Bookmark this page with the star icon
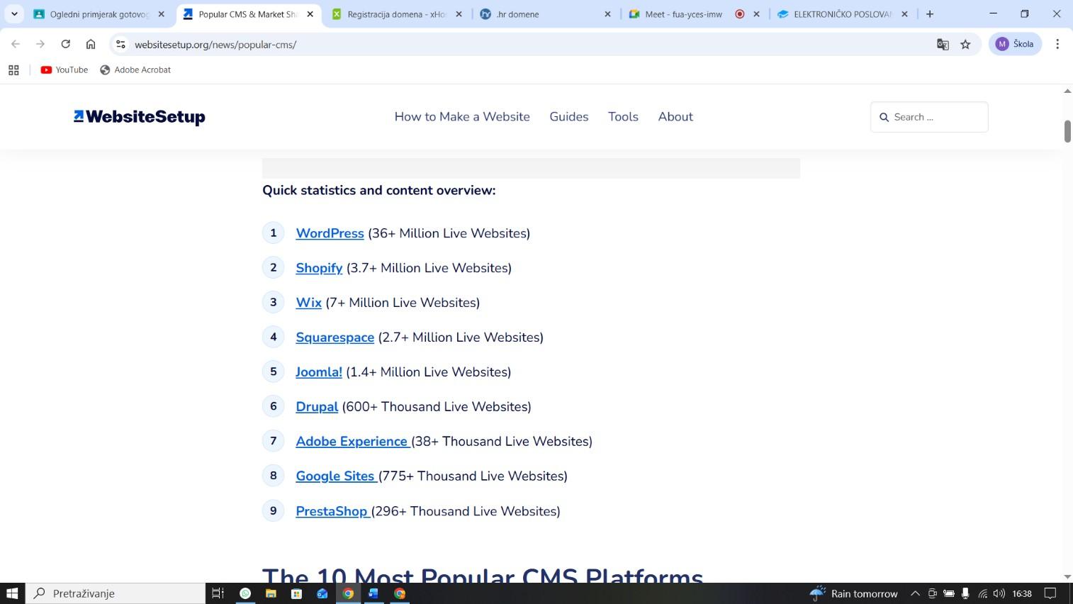Image resolution: width=1073 pixels, height=604 pixels. [965, 44]
